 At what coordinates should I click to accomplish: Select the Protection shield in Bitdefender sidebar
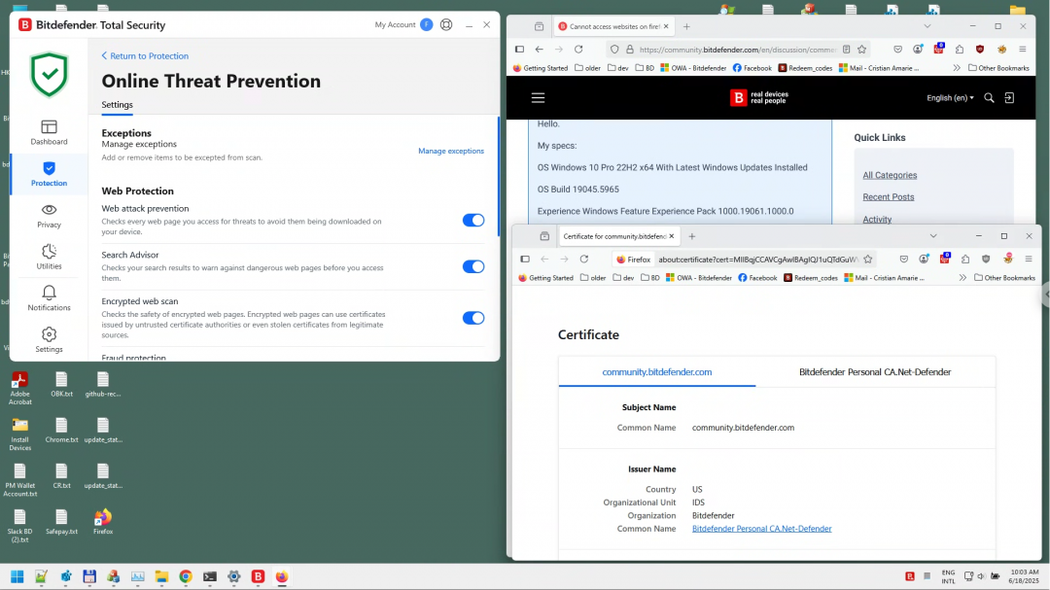pos(49,173)
